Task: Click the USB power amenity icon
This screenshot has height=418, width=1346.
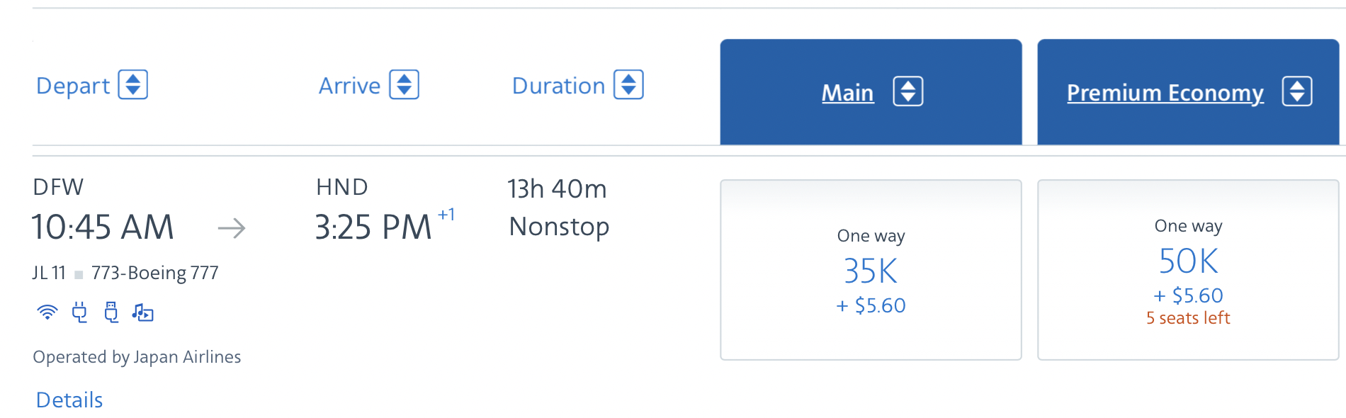Action: click(x=111, y=312)
